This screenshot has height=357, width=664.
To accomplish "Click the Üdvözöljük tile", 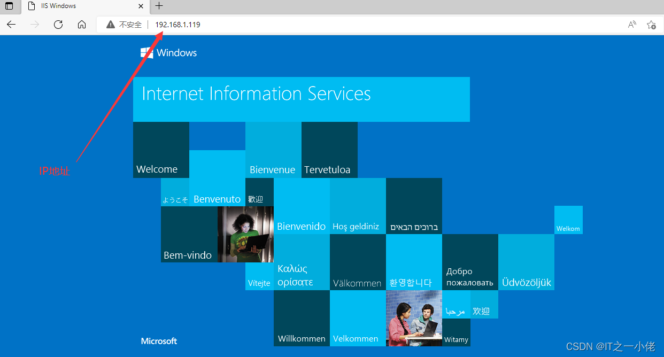I will (x=526, y=262).
